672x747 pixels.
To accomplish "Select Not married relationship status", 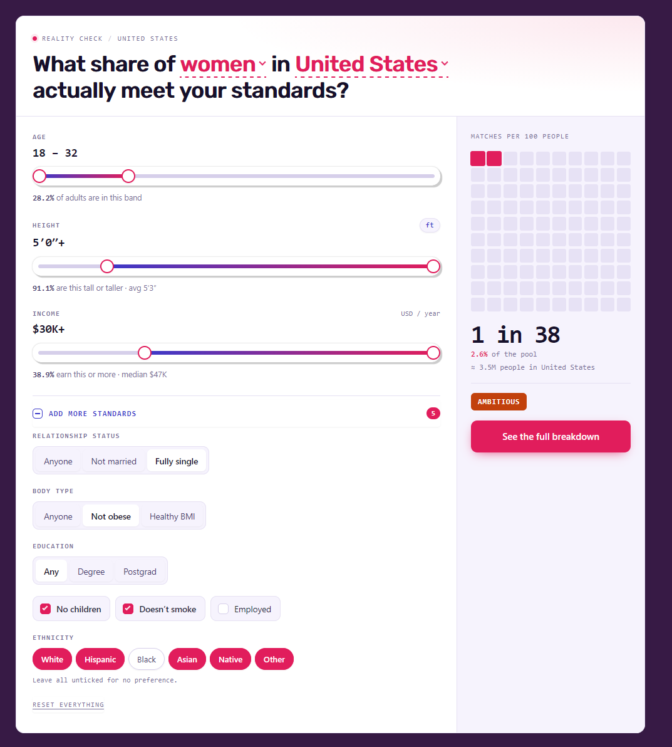I will click(114, 461).
